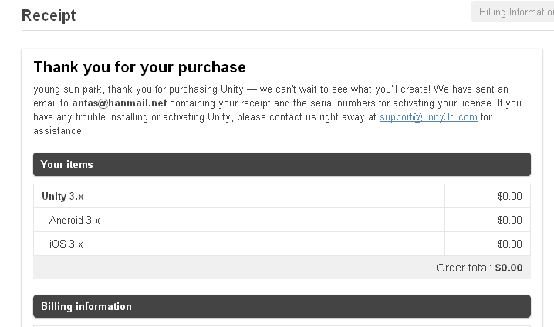
Task: Click the iOS 3.x price $0.00
Action: pyautogui.click(x=509, y=244)
